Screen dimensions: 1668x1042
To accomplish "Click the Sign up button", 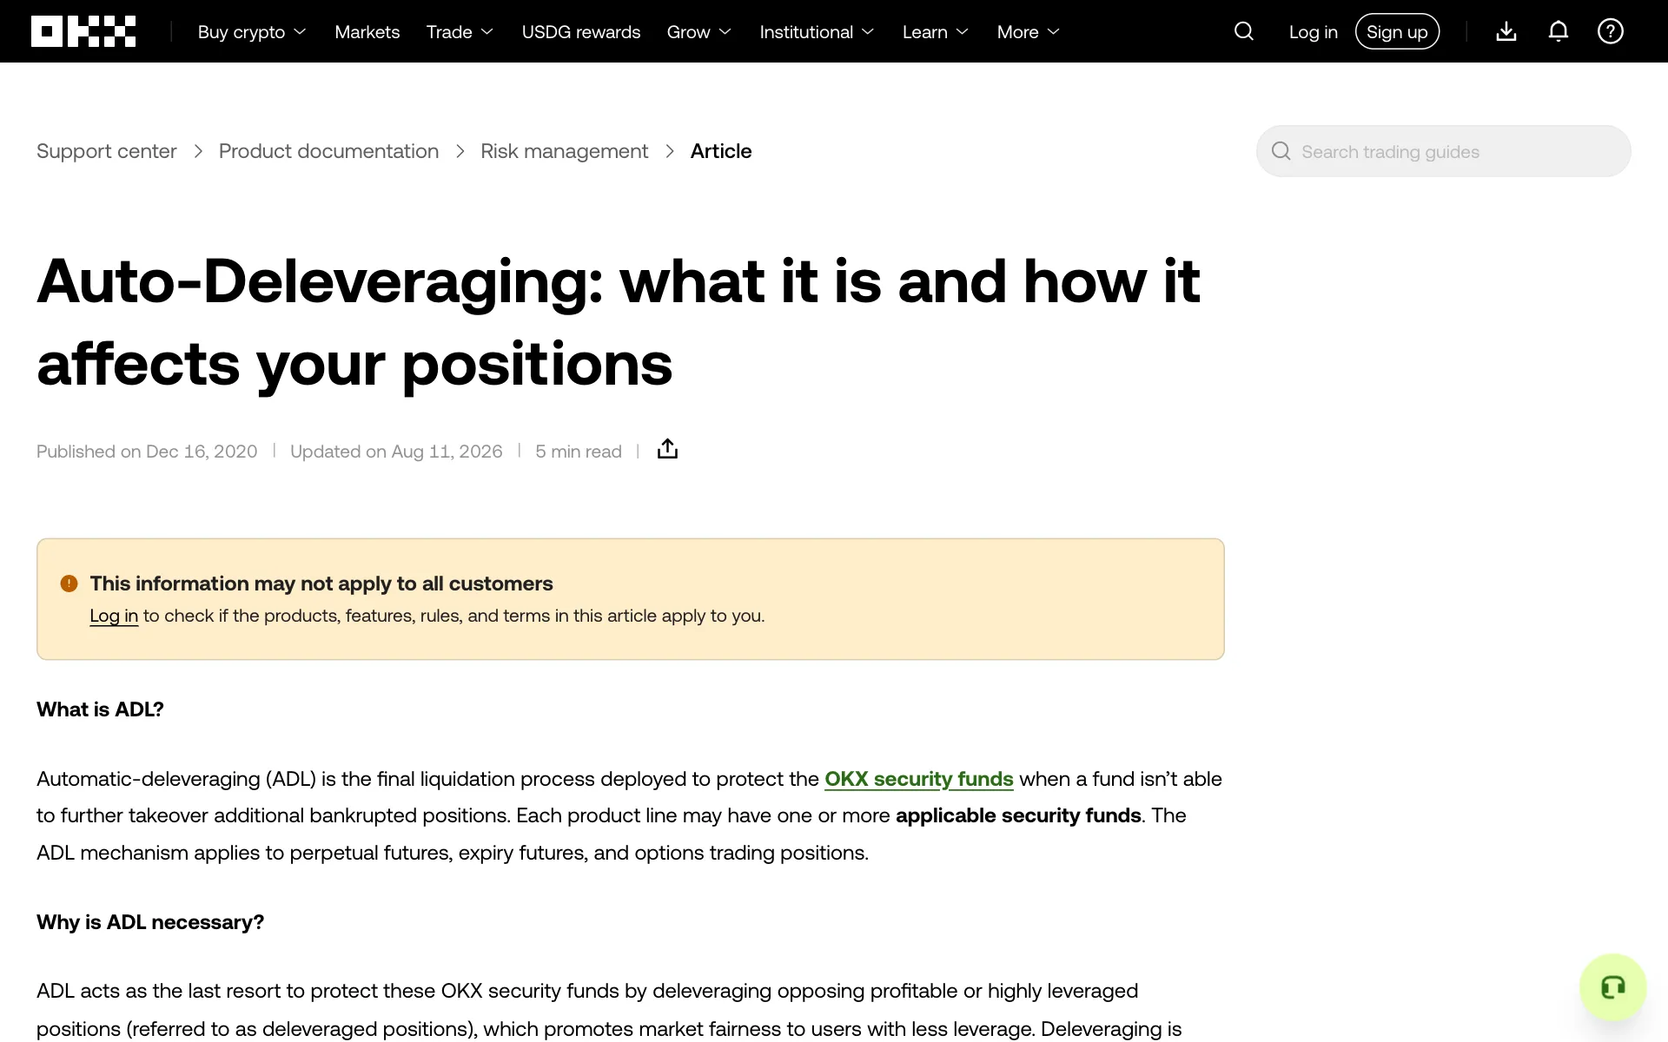I will tap(1397, 31).
